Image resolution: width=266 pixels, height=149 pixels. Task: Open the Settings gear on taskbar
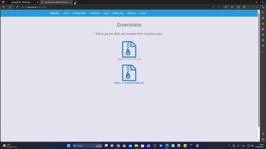(197, 146)
